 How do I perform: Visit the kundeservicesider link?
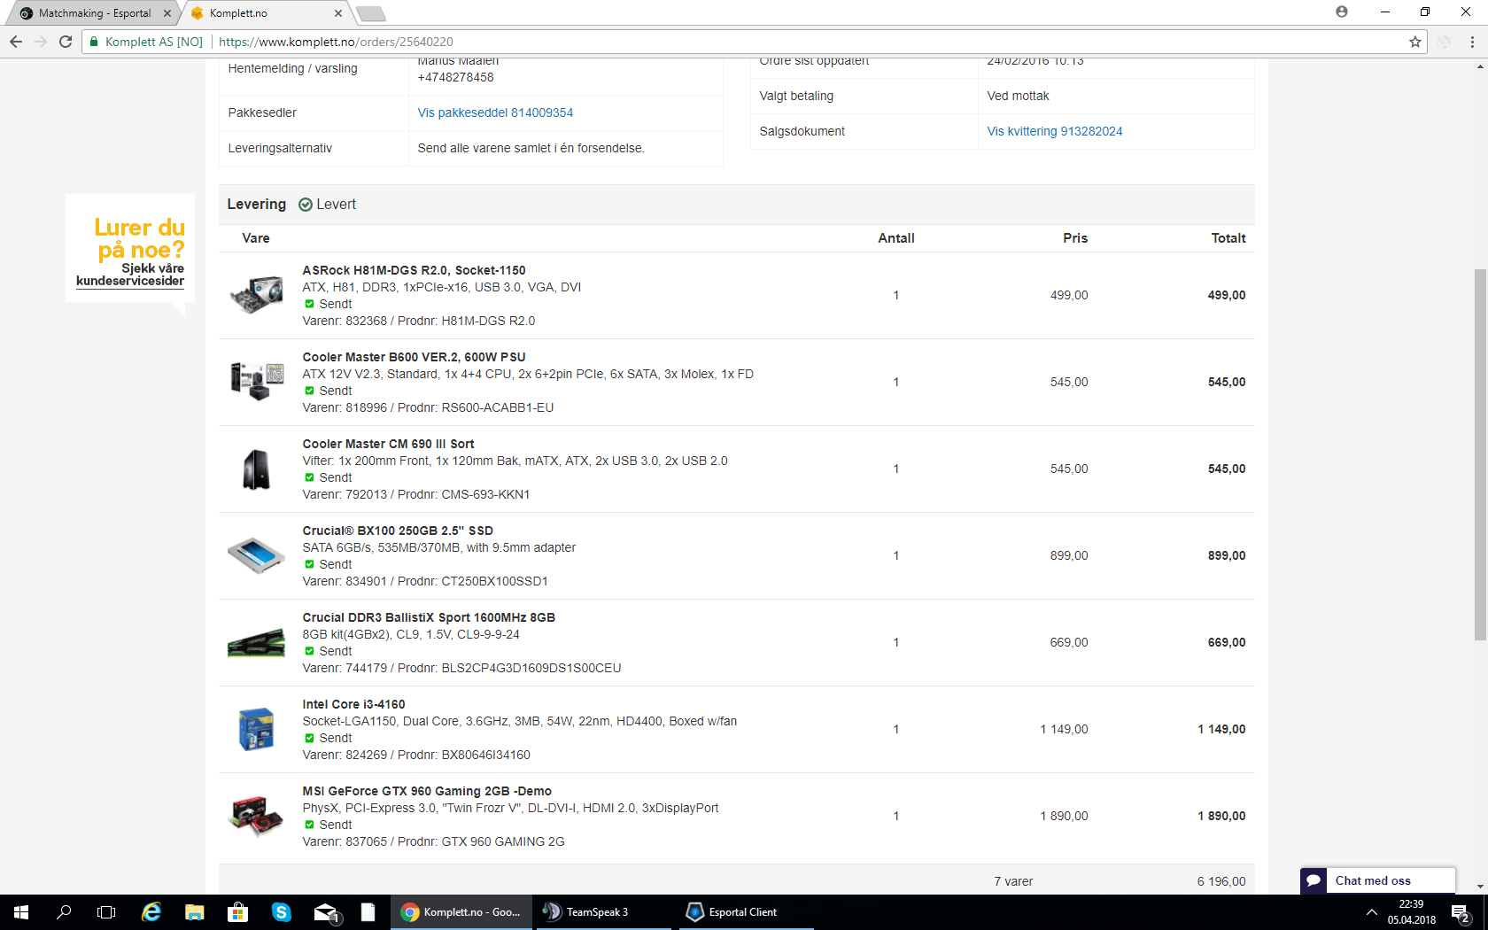point(130,281)
